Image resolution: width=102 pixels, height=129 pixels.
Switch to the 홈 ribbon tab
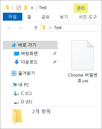click(29, 17)
